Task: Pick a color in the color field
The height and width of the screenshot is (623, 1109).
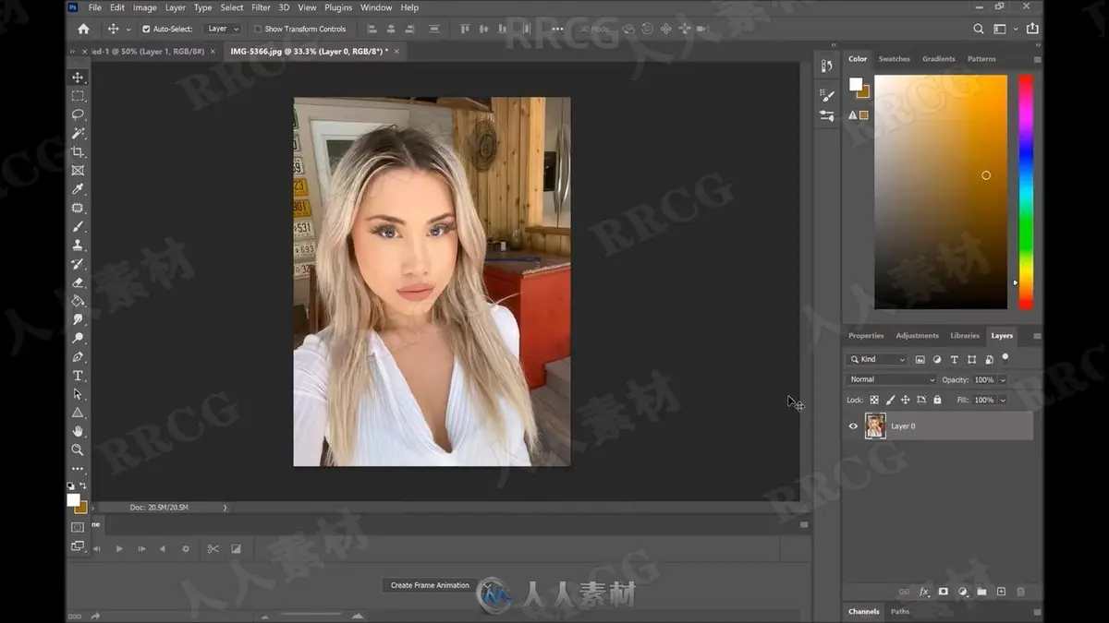Action: 941,192
